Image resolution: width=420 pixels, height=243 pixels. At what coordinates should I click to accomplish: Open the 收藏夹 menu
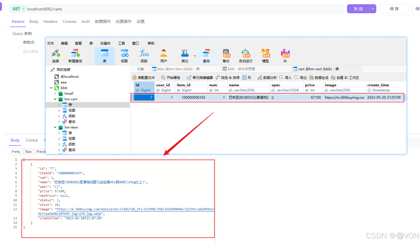tap(105, 43)
